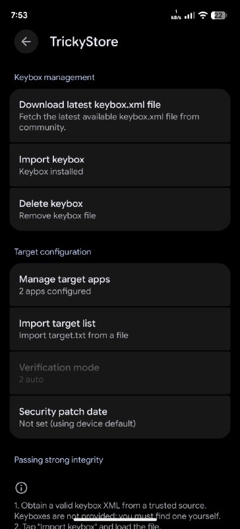This screenshot has width=240, height=529.
Task: Tap the Target configuration section header
Action: click(53, 252)
